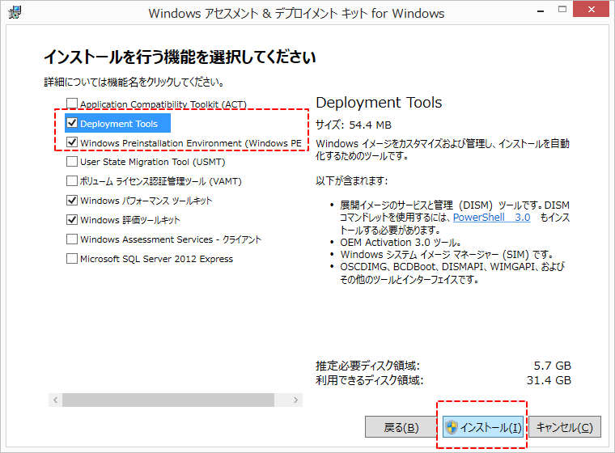615x453 pixels.
Task: Click the 戻る(B) back button
Action: [401, 427]
